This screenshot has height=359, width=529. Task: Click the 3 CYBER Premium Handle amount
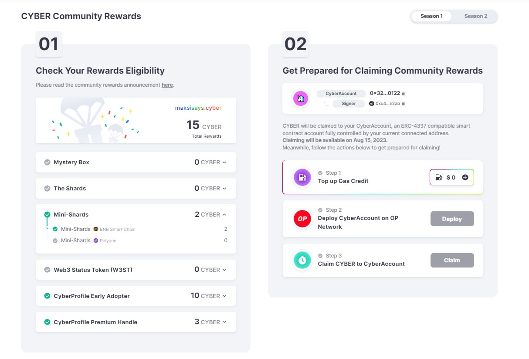207,322
